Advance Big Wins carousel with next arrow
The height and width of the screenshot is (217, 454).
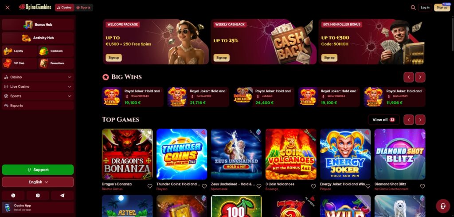click(420, 77)
